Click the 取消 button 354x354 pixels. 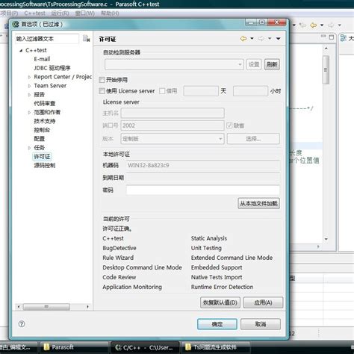click(261, 324)
